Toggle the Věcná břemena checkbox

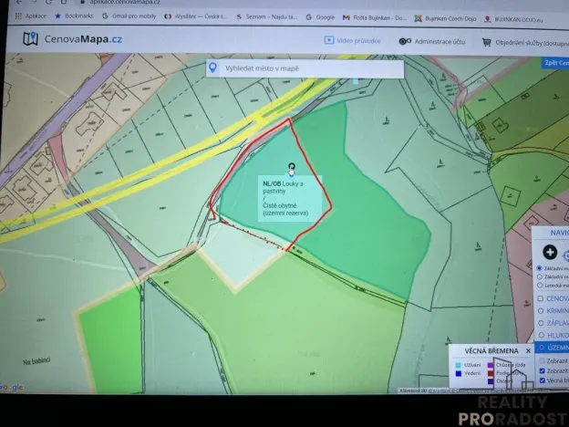(x=543, y=382)
